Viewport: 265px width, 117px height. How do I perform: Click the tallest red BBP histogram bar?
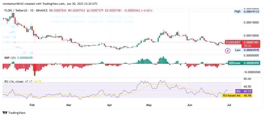coord(35,70)
